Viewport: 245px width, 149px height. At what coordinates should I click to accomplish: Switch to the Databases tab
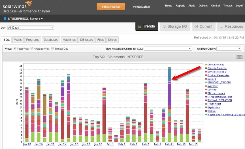(51, 40)
